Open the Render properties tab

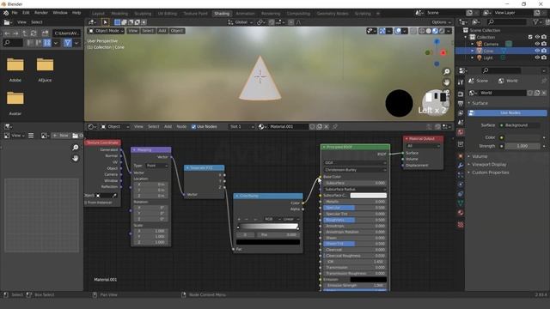[x=461, y=94]
